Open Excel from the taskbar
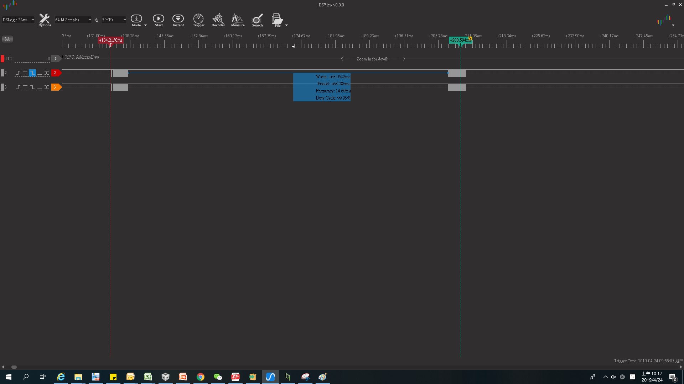The image size is (684, 384). click(148, 377)
